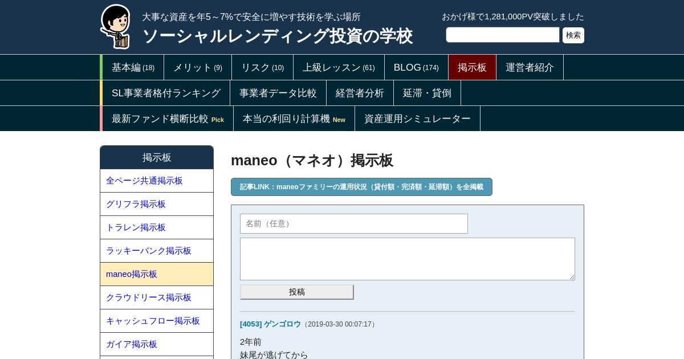This screenshot has height=359, width=684.
Task: Open 運営者紹介 page
Action: tap(530, 67)
